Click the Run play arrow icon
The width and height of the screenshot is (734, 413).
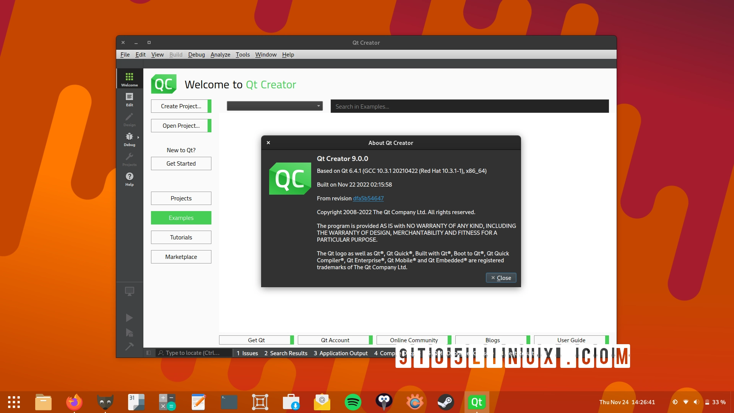(129, 318)
